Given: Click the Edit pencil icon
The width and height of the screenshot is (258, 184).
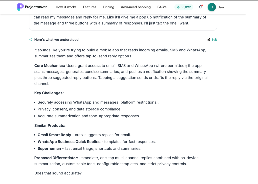Looking at the screenshot, I should coord(209,40).
